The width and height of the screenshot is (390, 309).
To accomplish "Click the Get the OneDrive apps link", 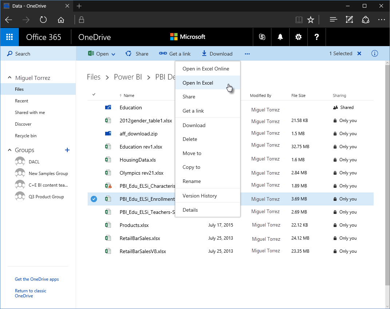I will [36, 279].
